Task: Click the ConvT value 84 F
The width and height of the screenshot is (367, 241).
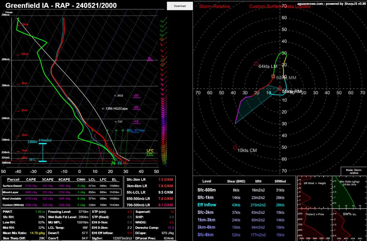Action: pyautogui.click(x=85, y=238)
